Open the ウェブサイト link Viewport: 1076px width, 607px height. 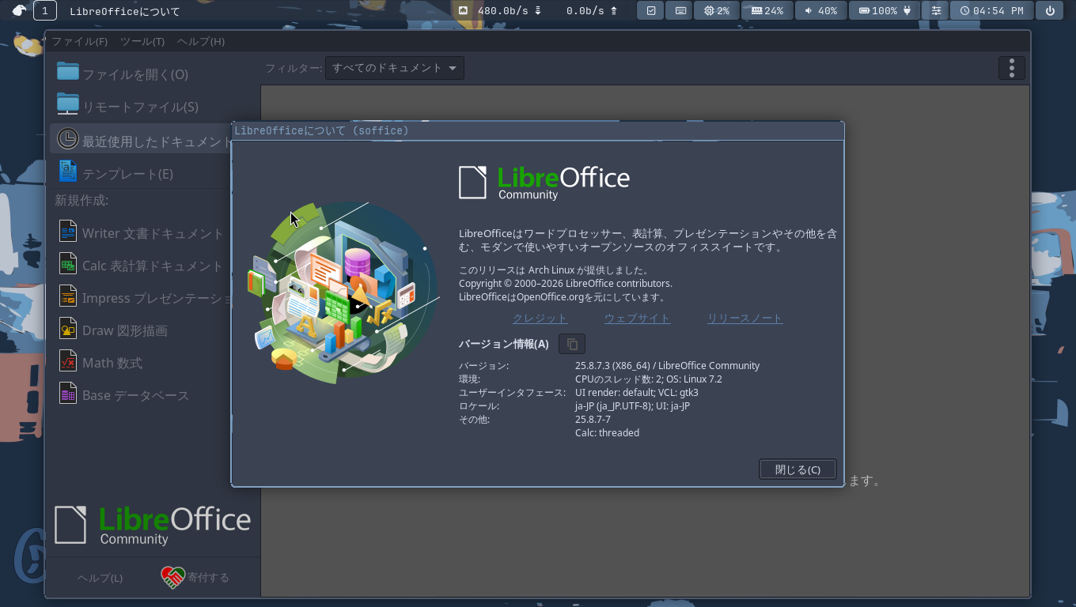click(x=638, y=318)
